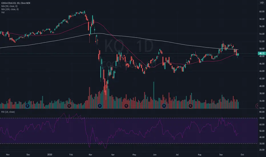Click the 52.00 price axis label

tap(262, 41)
